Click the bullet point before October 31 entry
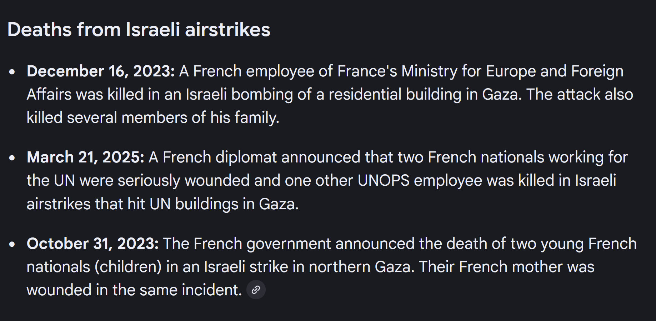656x321 pixels. [12, 244]
